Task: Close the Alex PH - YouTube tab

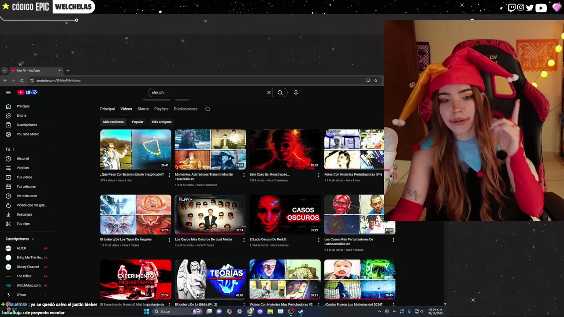Action: click(59, 70)
